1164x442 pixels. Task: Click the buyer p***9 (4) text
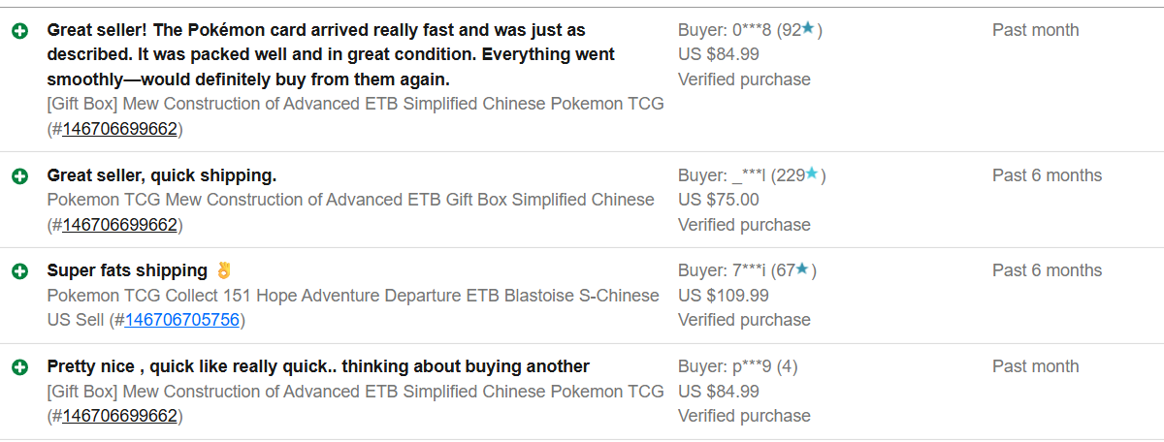pyautogui.click(x=738, y=366)
